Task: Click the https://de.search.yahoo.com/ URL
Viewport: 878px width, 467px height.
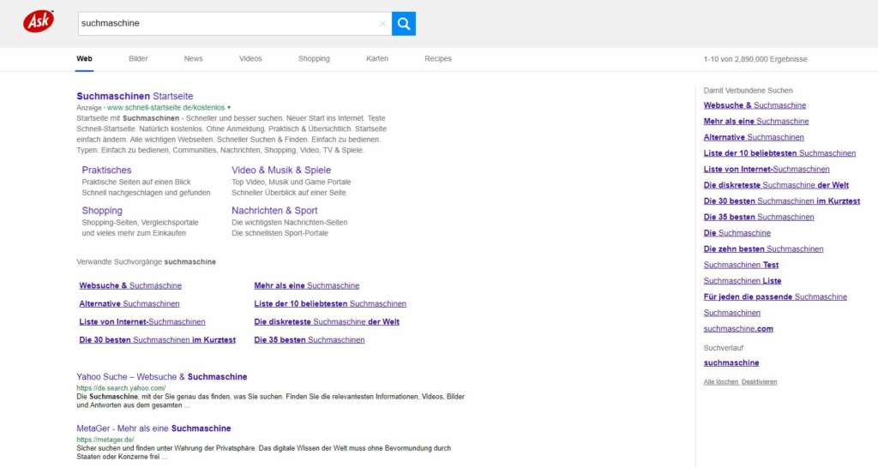Action: point(121,388)
